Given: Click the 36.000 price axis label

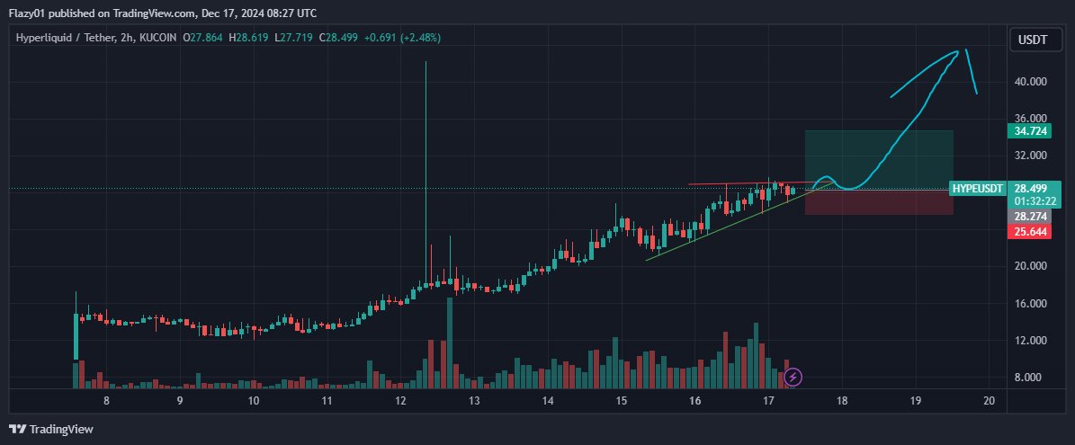Looking at the screenshot, I should [1030, 119].
